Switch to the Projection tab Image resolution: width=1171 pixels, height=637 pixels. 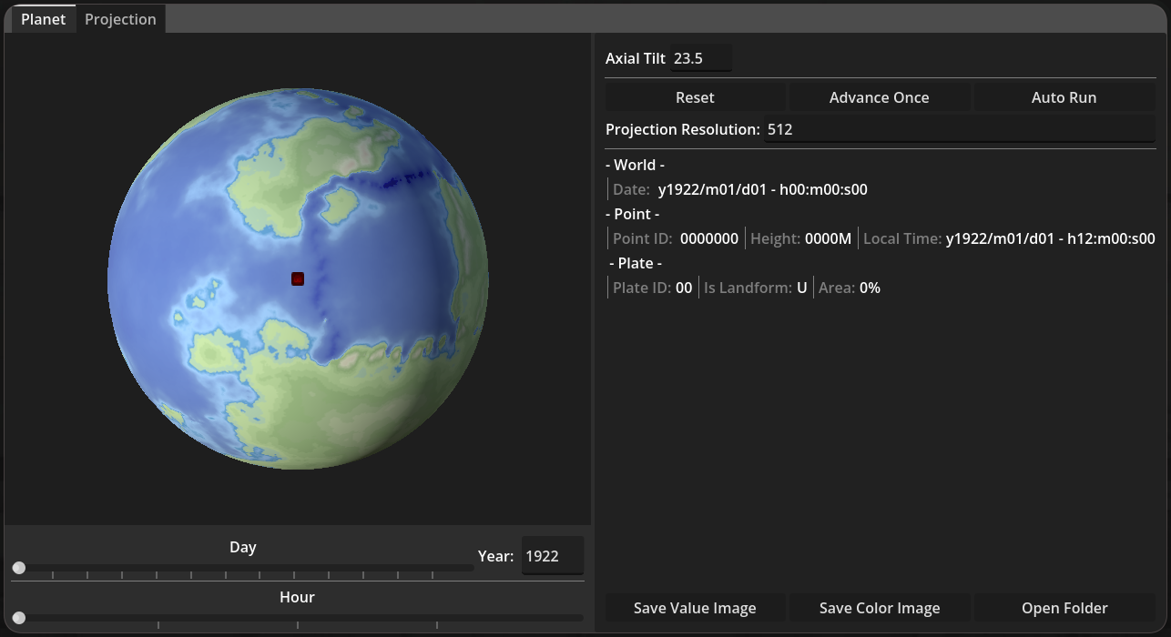tap(120, 19)
